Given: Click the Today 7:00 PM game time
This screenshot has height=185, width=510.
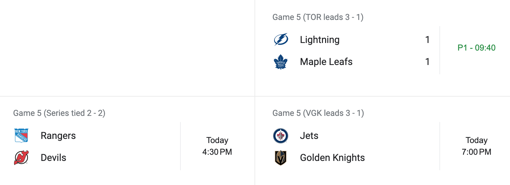Looking at the screenshot, I should (476, 146).
